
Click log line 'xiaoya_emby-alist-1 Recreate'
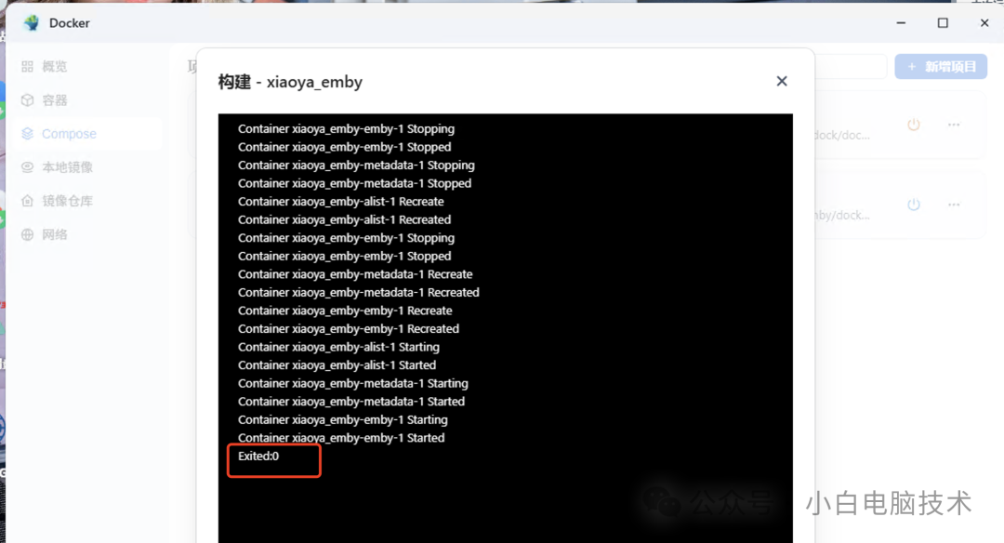pyautogui.click(x=340, y=202)
